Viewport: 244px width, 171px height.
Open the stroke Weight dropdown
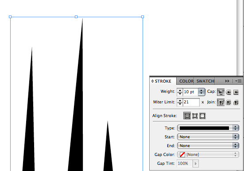201,92
